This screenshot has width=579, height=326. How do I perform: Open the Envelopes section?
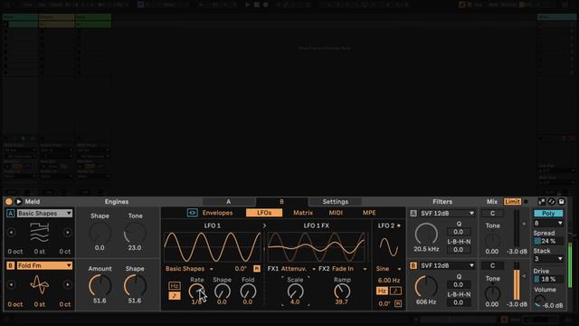(x=217, y=213)
